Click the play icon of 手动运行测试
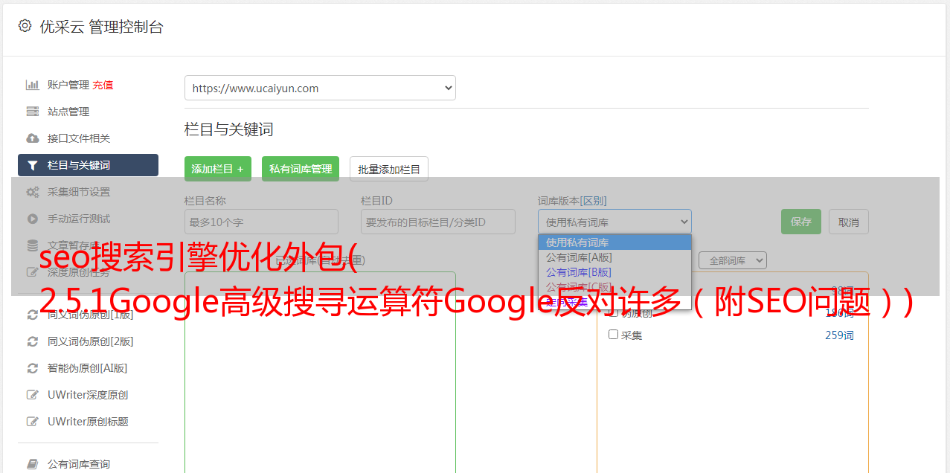Viewport: 950px width, 473px height. (x=32, y=219)
